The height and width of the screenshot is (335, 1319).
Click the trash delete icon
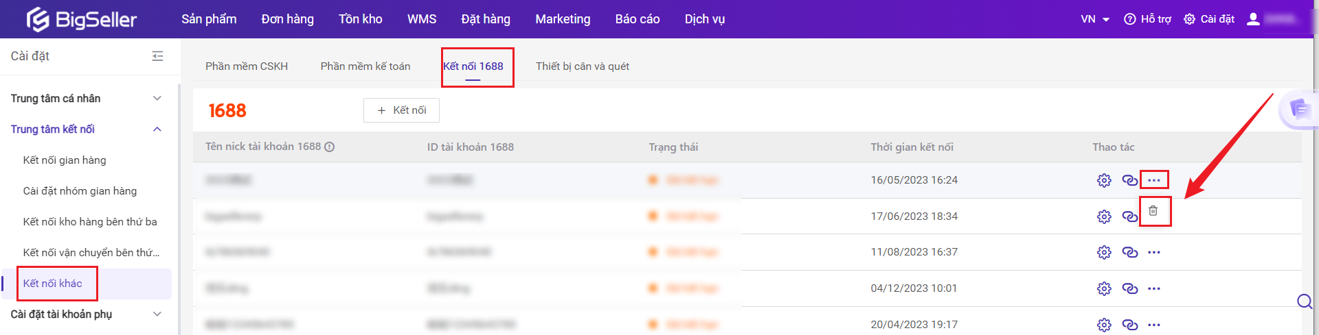tap(1153, 211)
